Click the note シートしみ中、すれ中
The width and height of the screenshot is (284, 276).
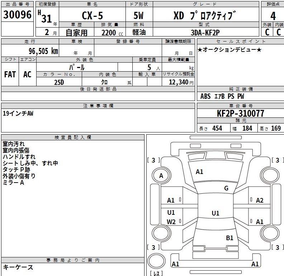30,163
